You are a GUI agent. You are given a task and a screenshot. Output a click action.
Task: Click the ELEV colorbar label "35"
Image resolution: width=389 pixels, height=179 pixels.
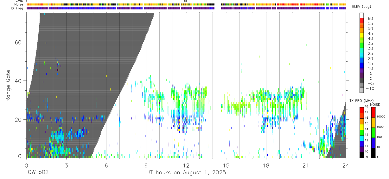(370, 43)
